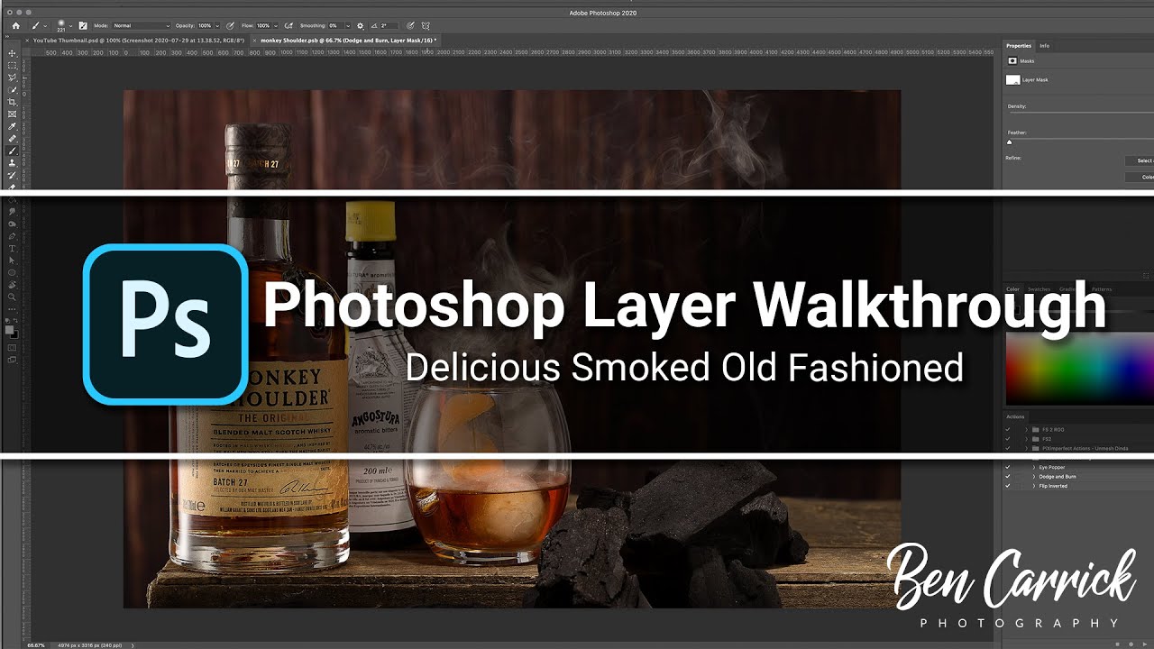Expand the FS 2 RGG action set
This screenshot has height=649, width=1154.
pyautogui.click(x=1026, y=430)
